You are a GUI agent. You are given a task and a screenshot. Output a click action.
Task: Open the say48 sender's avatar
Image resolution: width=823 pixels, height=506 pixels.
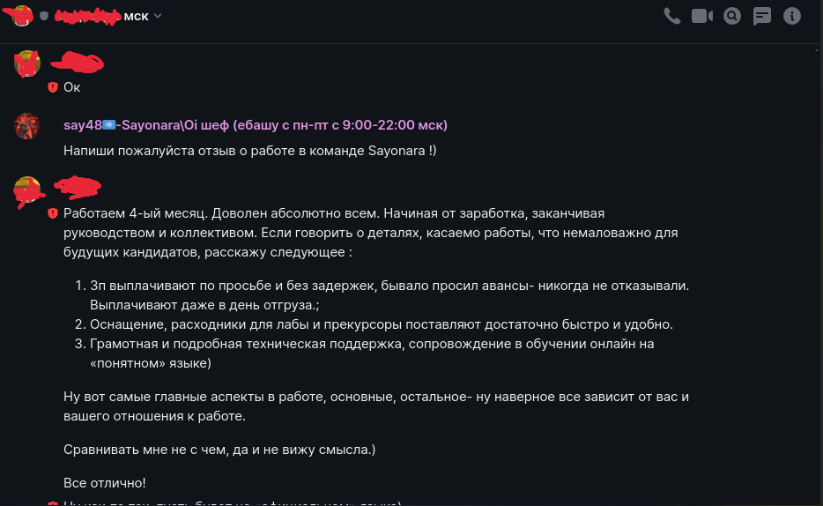pos(27,125)
